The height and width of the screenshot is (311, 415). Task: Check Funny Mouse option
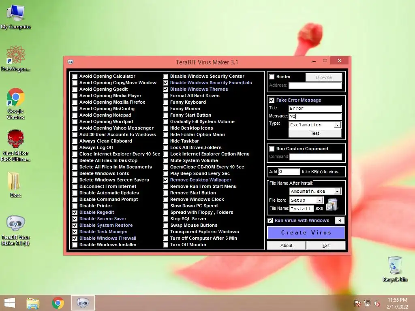coord(166,109)
